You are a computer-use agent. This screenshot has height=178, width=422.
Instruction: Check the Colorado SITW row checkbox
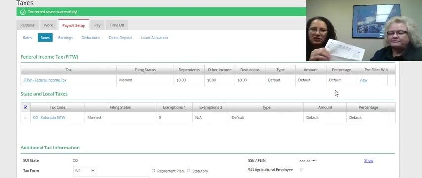tap(26, 117)
